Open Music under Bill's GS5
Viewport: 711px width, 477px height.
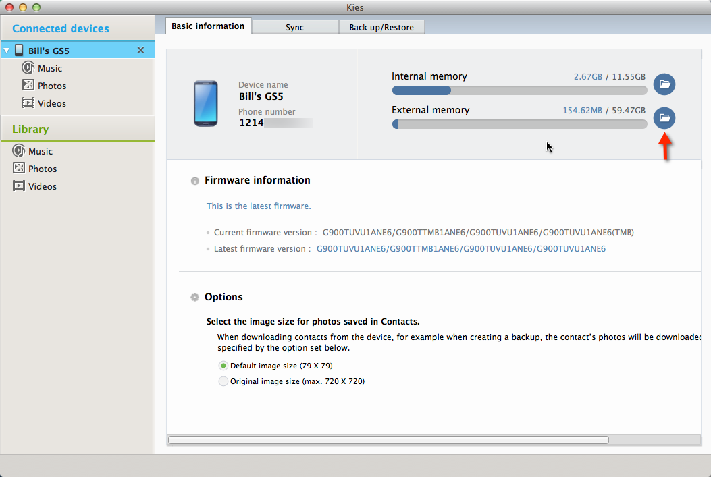click(x=50, y=68)
